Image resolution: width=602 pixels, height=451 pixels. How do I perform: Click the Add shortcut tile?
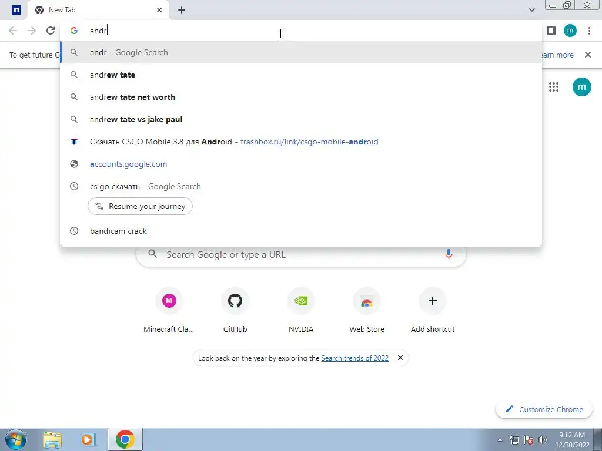pyautogui.click(x=433, y=310)
